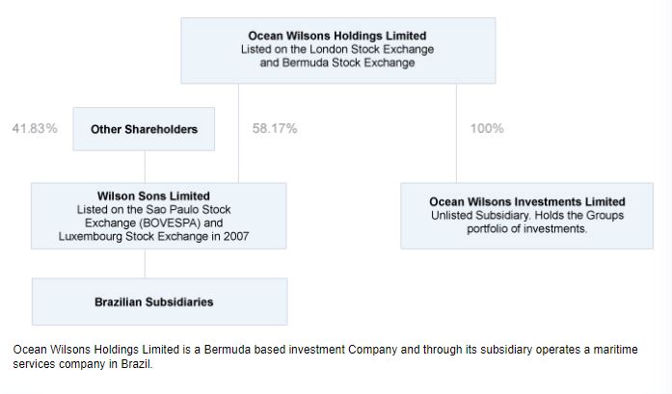
Task: Click the 'Unlisted Subsidiary. Holds the Groups' text
Action: click(527, 215)
